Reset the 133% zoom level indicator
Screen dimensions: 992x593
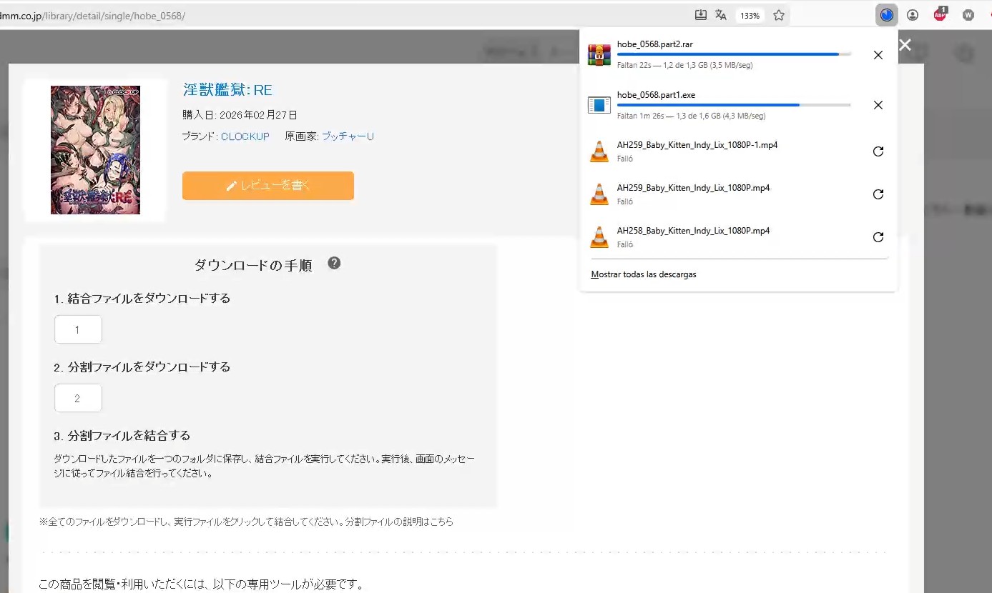click(750, 16)
